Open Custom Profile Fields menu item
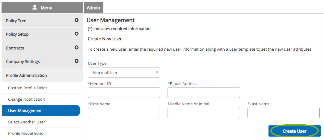Screen dimensions: 324x140 point(28,88)
